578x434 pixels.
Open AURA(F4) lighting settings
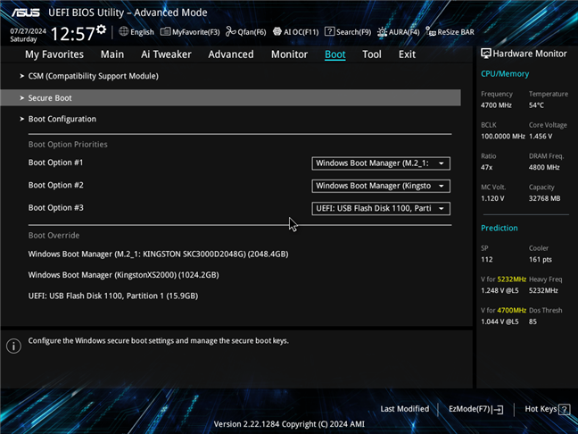(398, 32)
